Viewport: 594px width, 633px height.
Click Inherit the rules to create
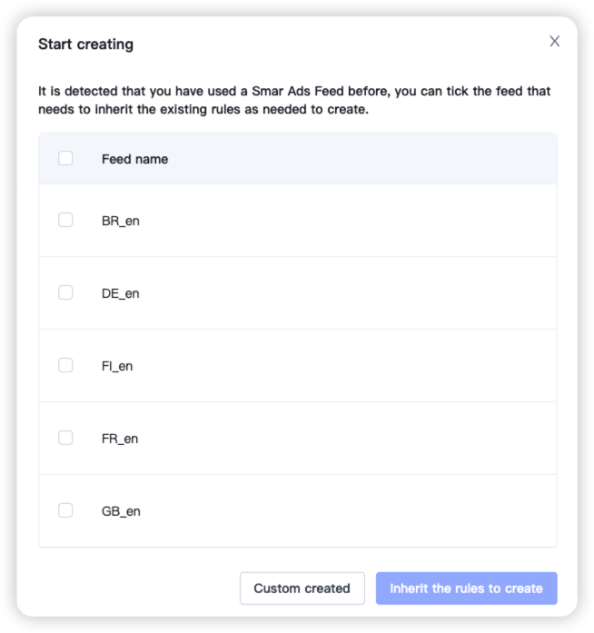point(466,588)
